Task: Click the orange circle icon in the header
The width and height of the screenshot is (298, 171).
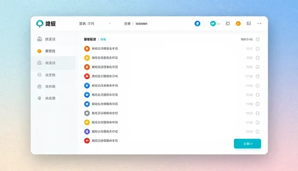Action: click(238, 24)
